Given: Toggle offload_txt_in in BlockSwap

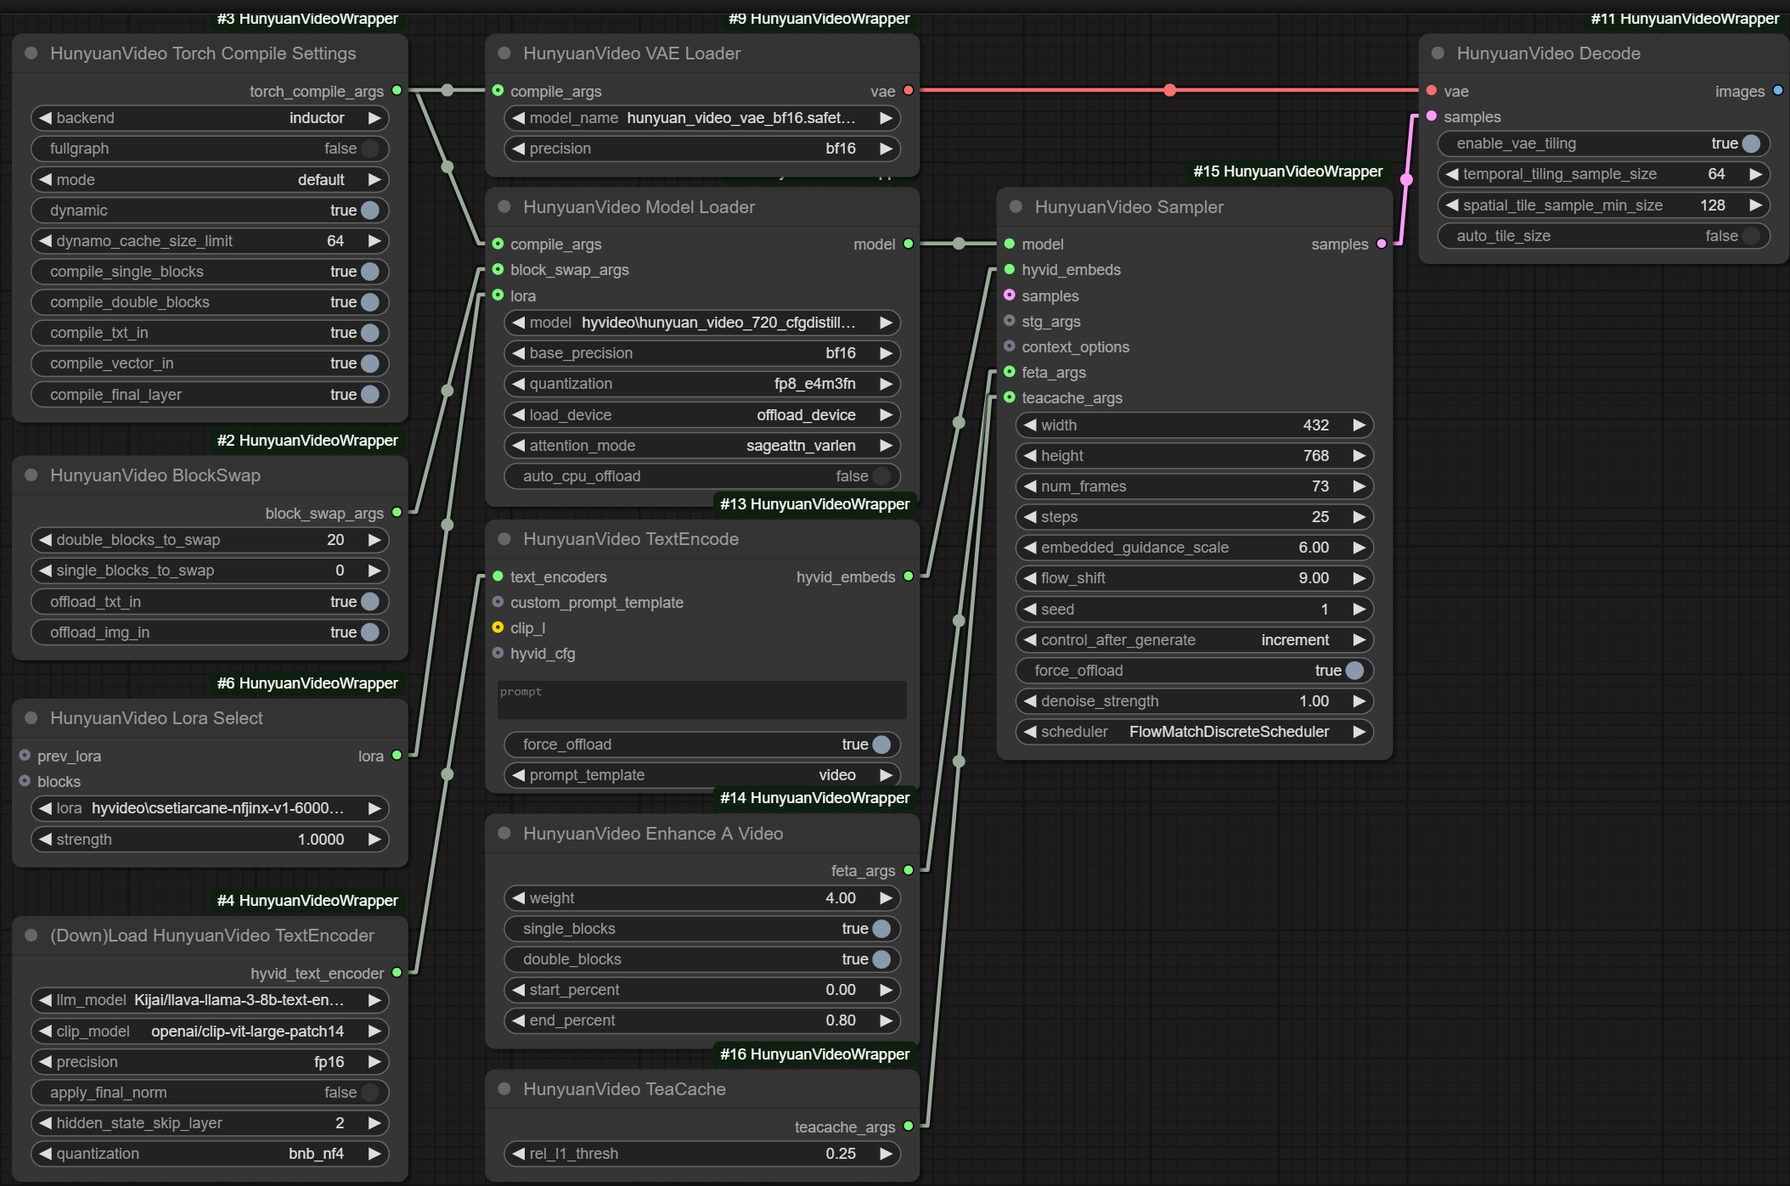Looking at the screenshot, I should point(210,601).
